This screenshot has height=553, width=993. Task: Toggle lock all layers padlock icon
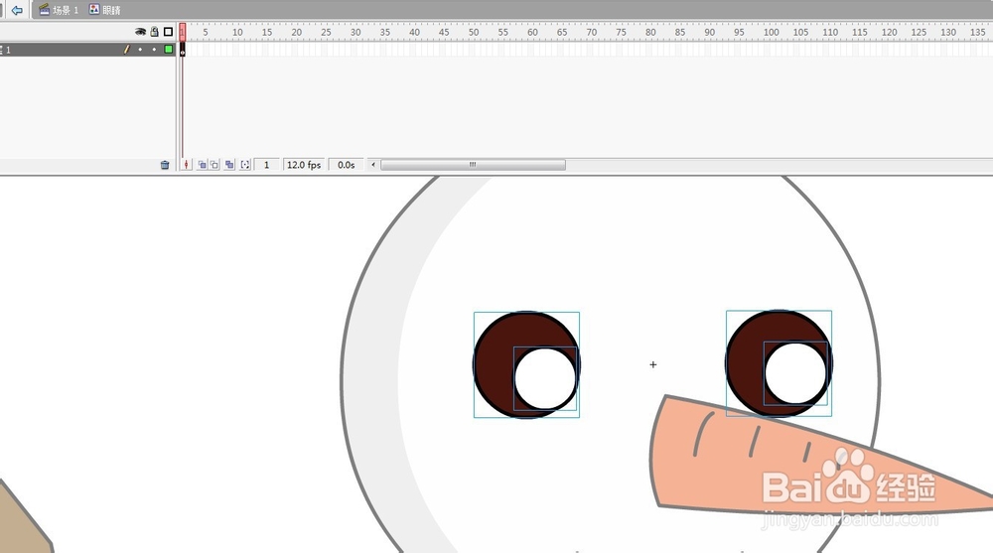(154, 32)
